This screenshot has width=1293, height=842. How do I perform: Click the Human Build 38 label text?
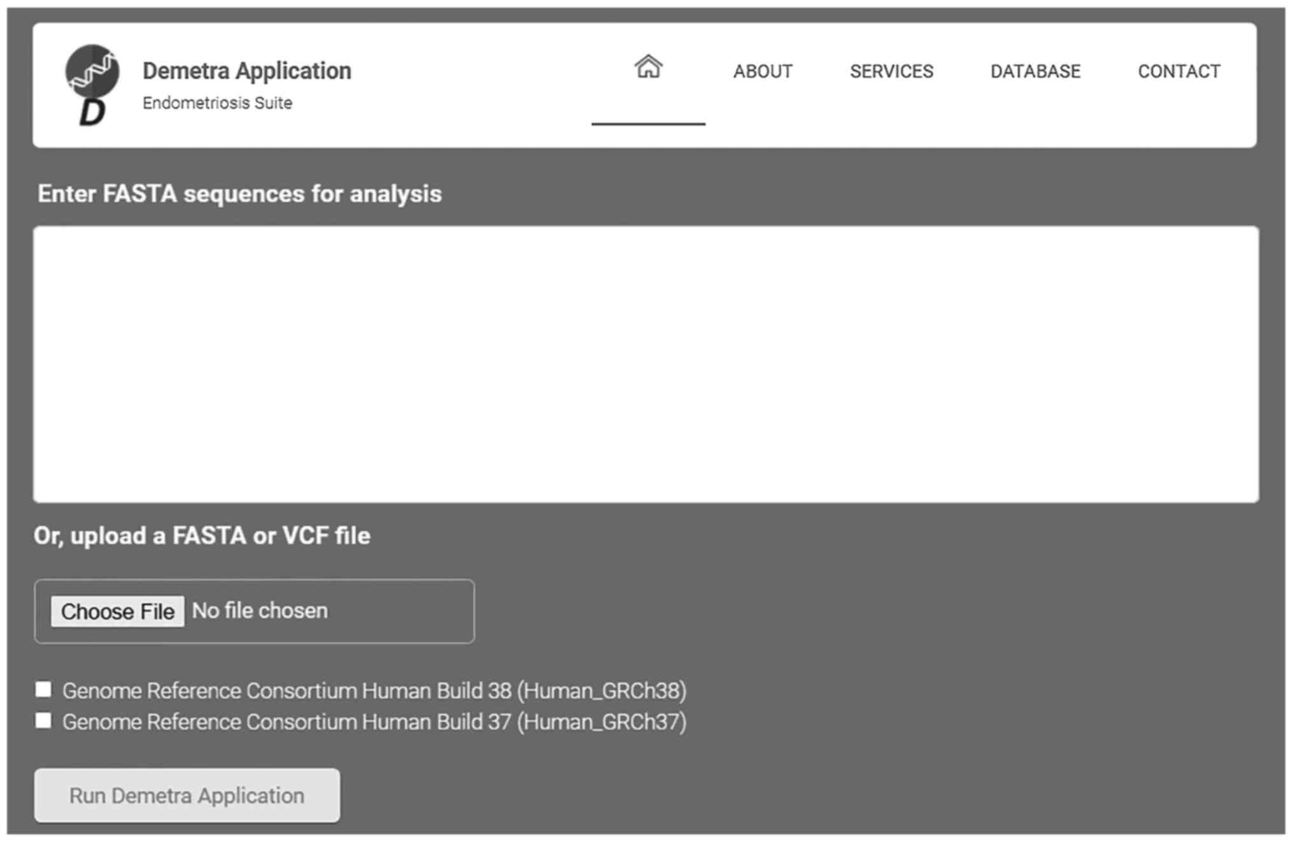click(374, 691)
